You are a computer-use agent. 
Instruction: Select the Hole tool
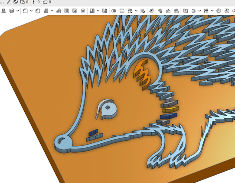[x=75, y=11]
